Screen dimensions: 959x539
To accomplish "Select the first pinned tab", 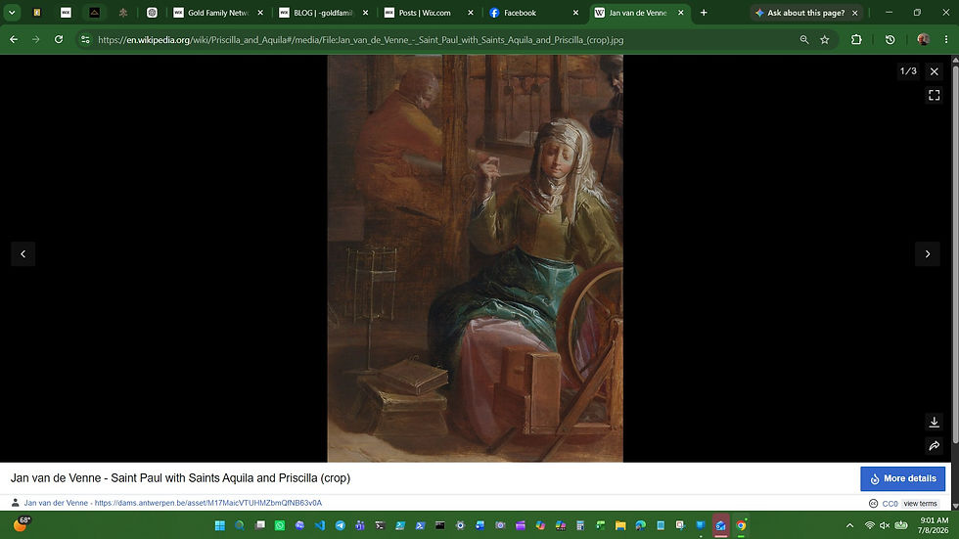I will click(37, 12).
